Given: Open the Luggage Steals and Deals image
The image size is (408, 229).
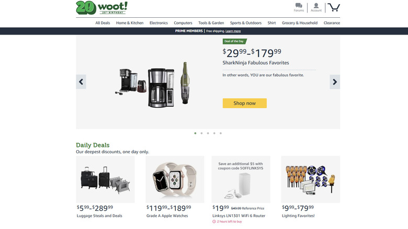Looking at the screenshot, I should click(x=105, y=179).
